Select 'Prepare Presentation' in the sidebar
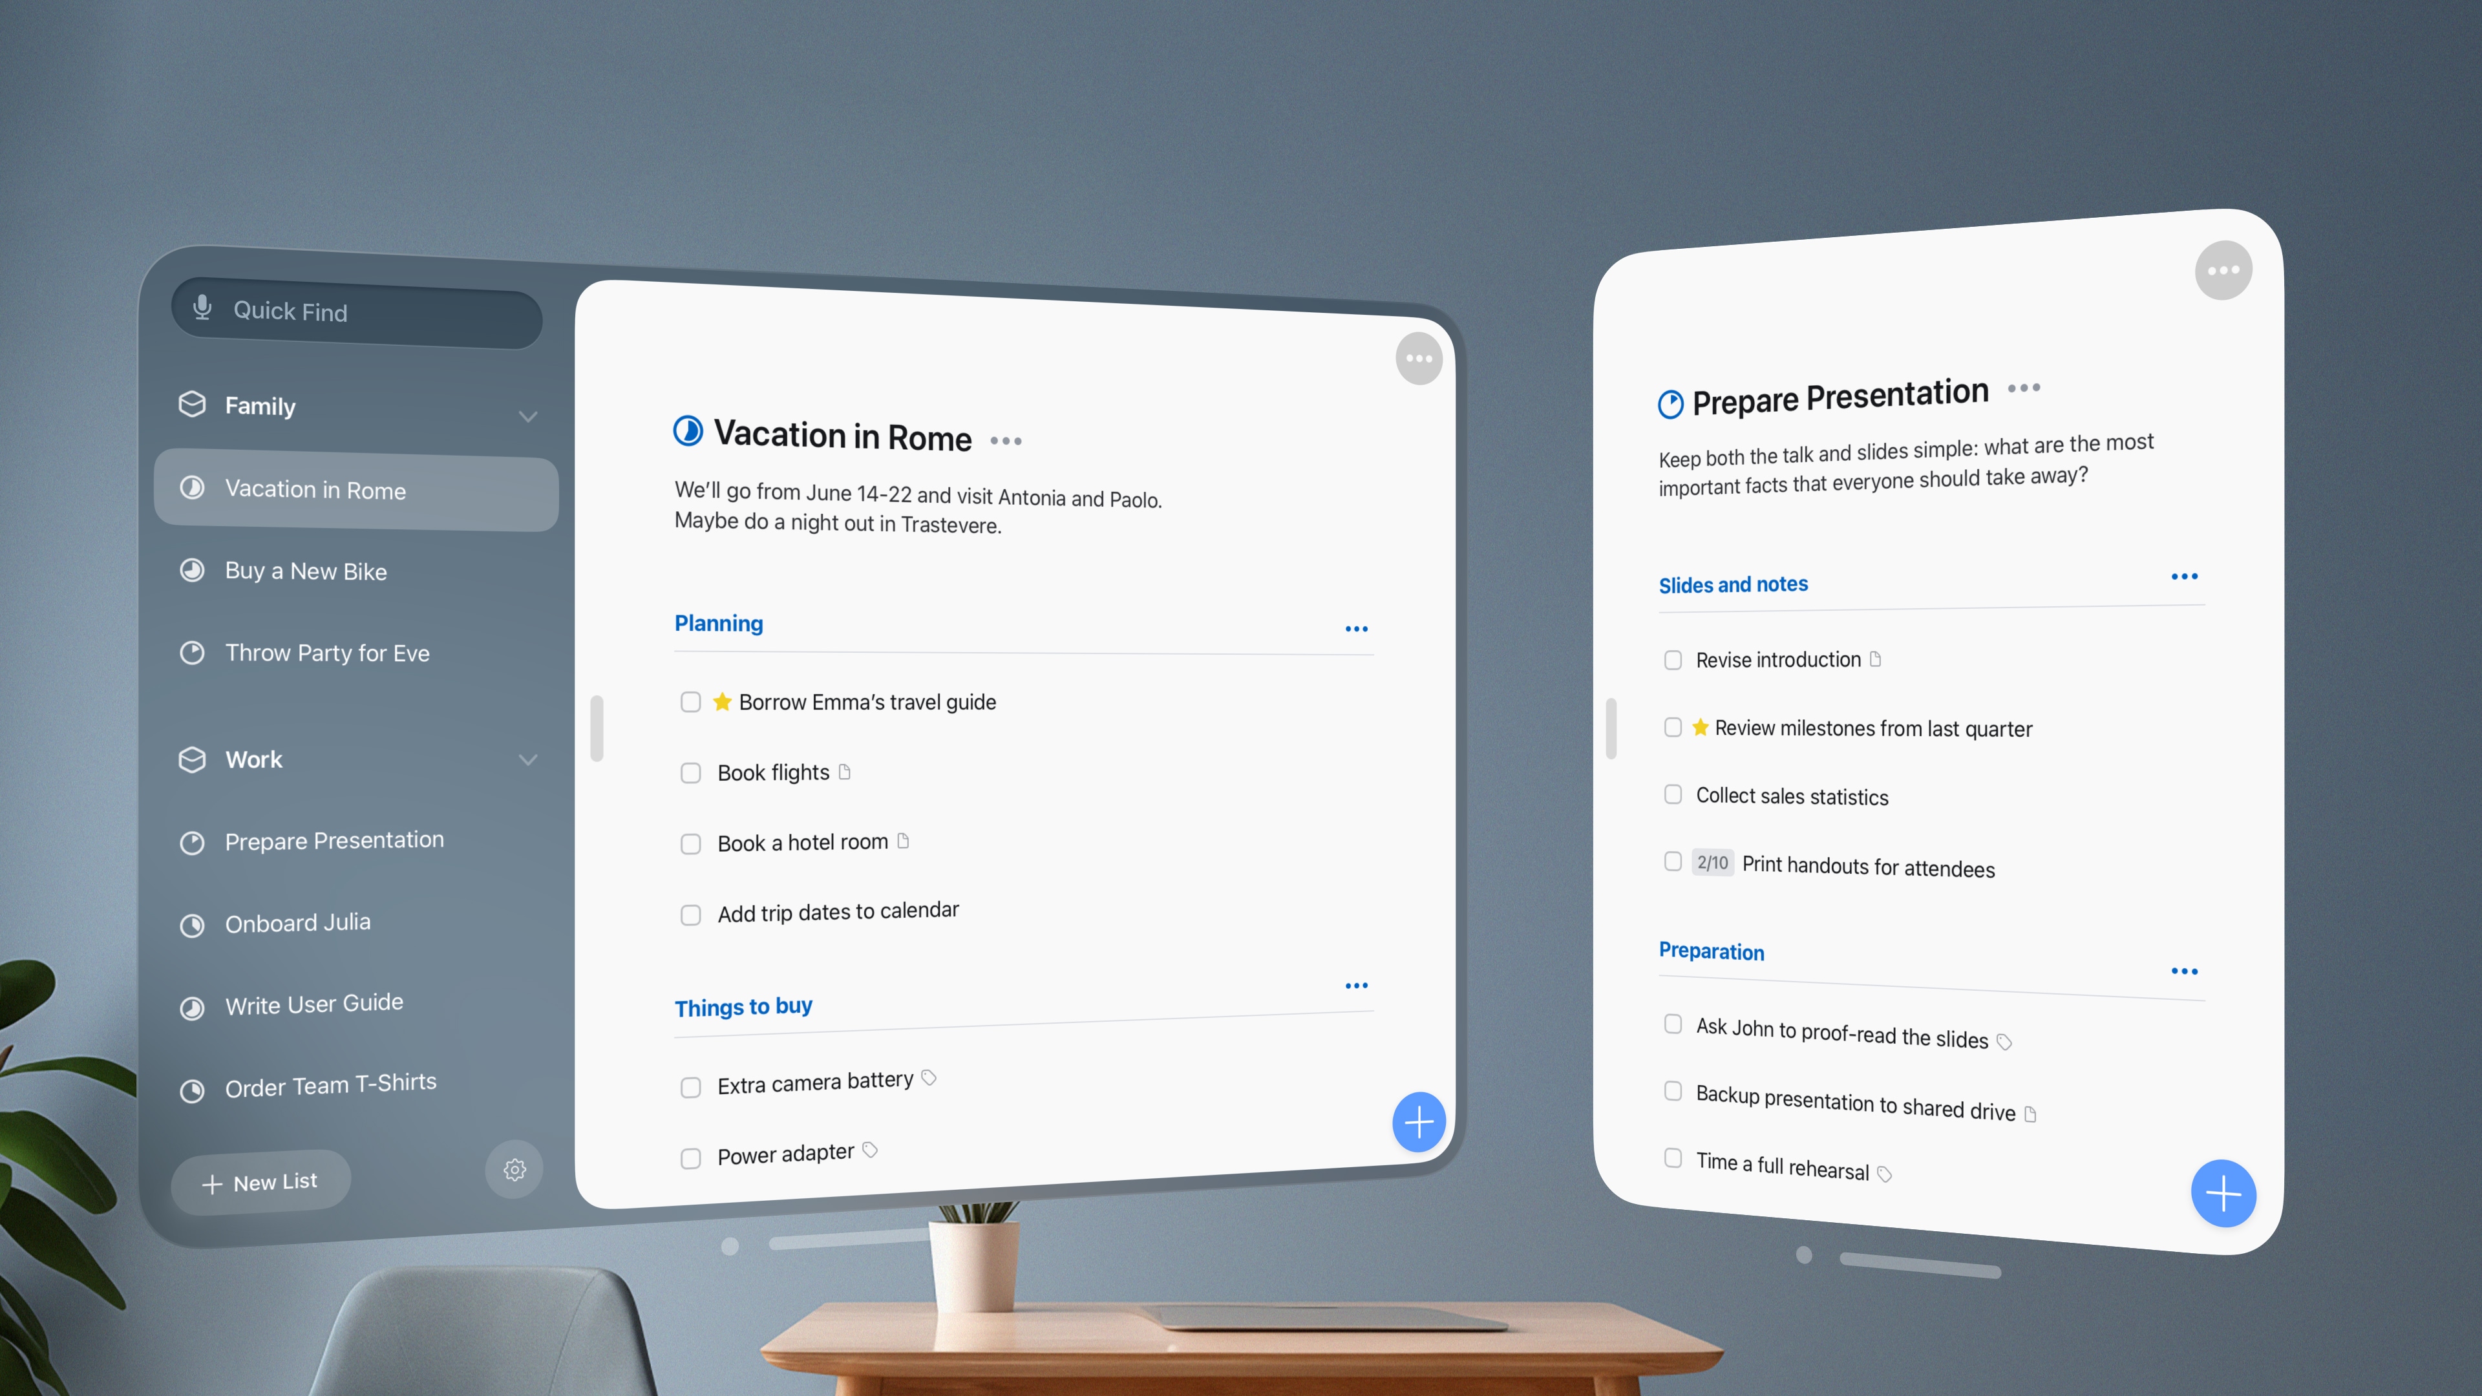Screen dimensions: 2482x1396 [x=334, y=839]
